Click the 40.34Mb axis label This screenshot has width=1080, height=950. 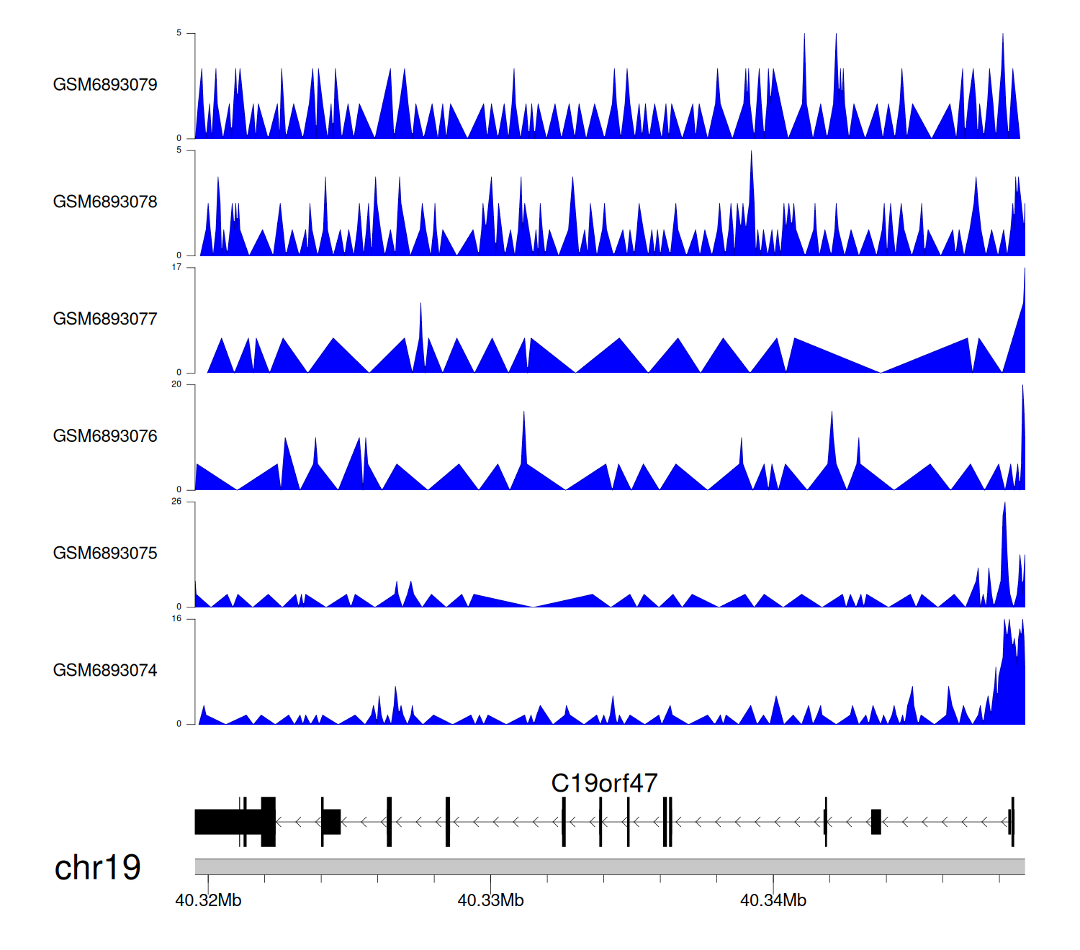[x=773, y=901]
